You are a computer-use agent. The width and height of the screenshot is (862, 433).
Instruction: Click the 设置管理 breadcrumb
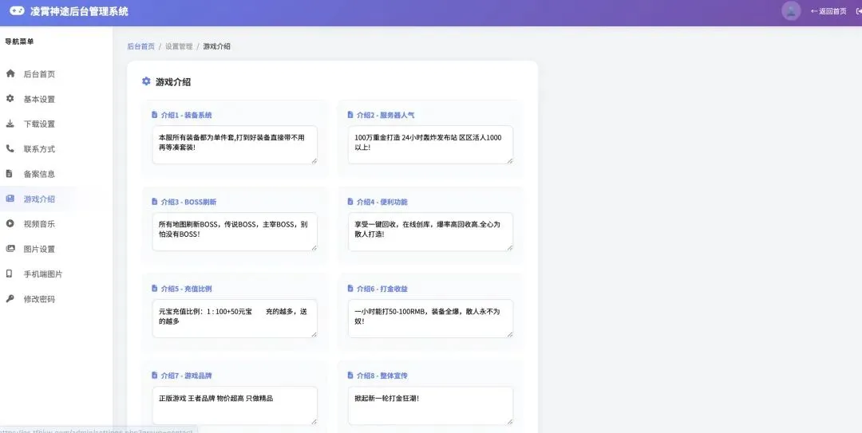click(x=179, y=46)
